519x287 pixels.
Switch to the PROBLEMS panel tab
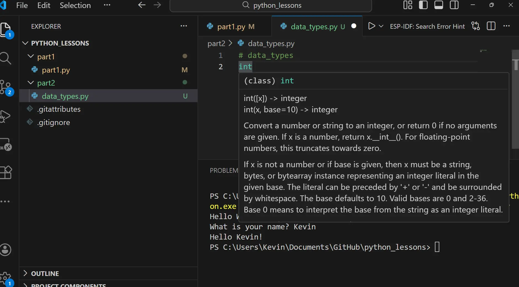(x=224, y=171)
